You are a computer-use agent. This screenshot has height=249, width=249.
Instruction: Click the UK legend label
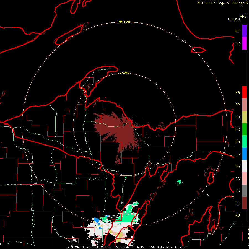tap(237, 43)
